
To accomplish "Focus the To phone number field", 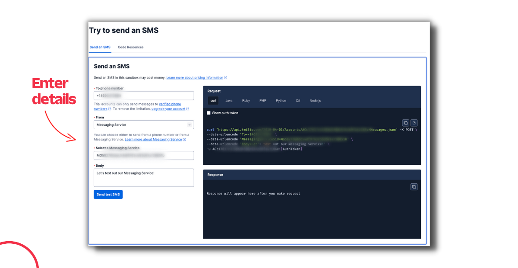I will 144,95.
